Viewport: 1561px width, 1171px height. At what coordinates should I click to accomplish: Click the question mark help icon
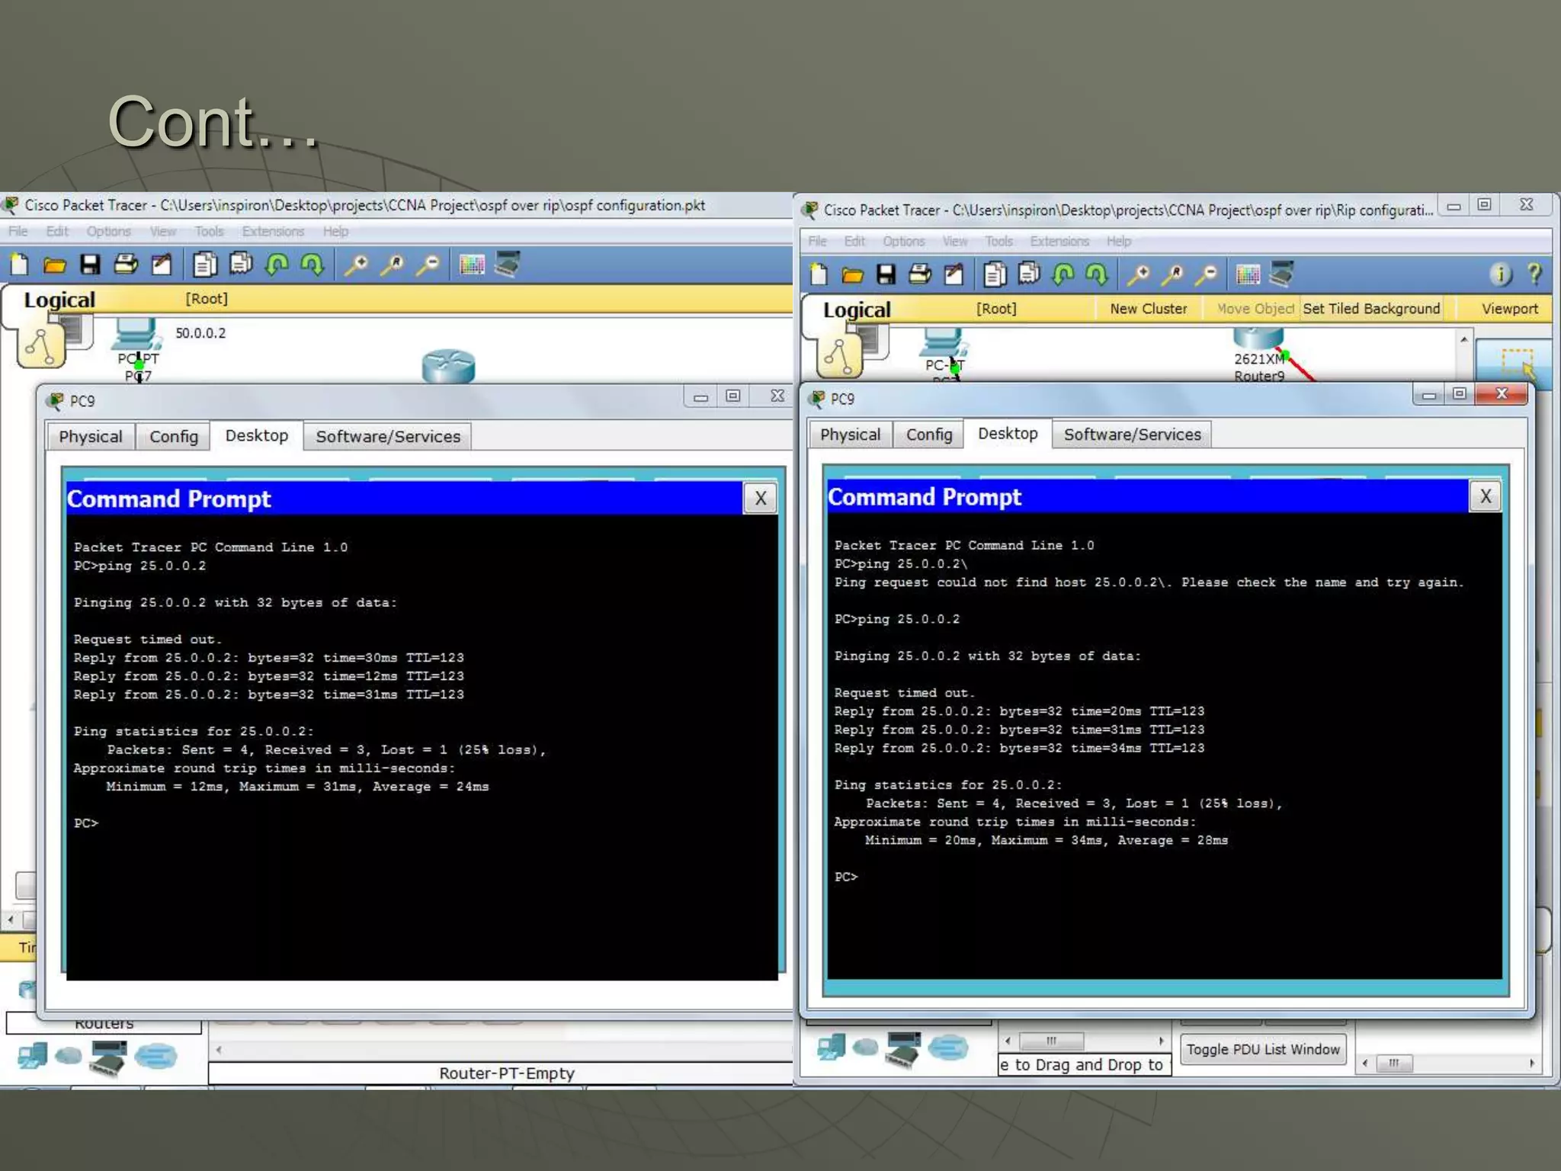coord(1534,274)
